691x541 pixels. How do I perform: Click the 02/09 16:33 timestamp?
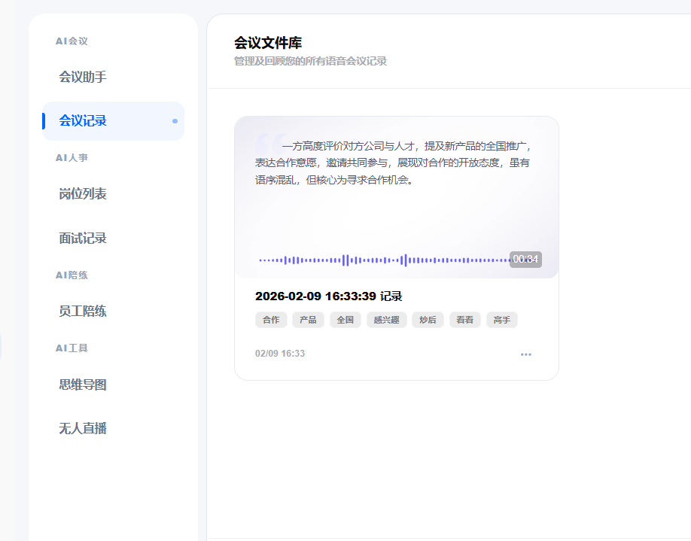(280, 354)
